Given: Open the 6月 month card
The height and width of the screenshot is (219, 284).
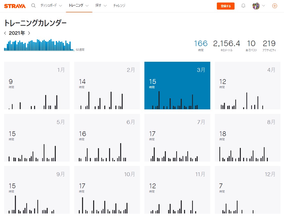Looking at the screenshot, I should point(107,138).
